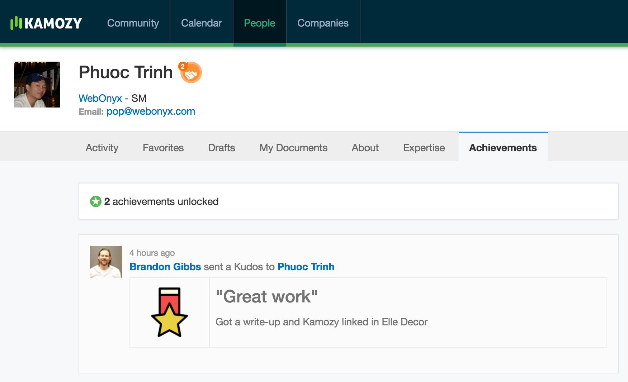The width and height of the screenshot is (628, 382).
Task: Open Phuoc Trinh link in kudos post
Action: tap(306, 267)
